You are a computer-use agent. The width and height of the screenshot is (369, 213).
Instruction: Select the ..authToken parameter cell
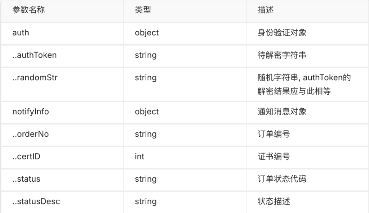click(34, 55)
